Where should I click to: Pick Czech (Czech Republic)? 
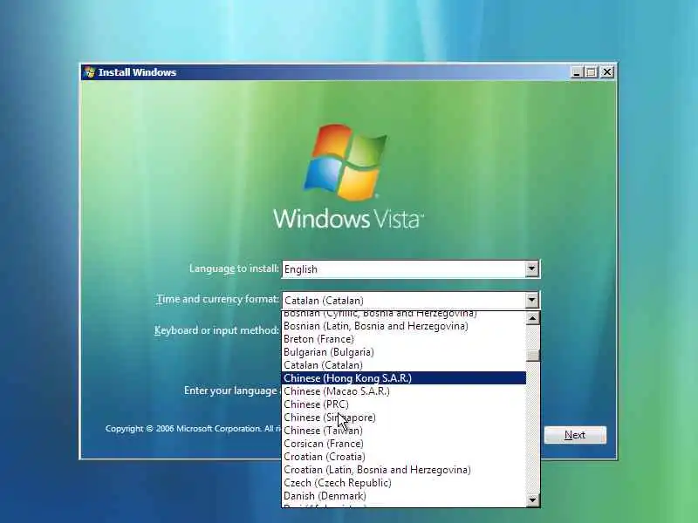(x=404, y=483)
